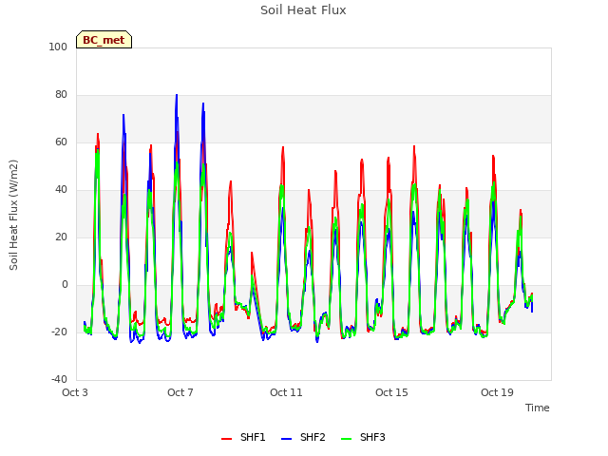Screen dimensions: 608x456
Task: Click the 0 y-axis tick label
Action: pos(65,285)
